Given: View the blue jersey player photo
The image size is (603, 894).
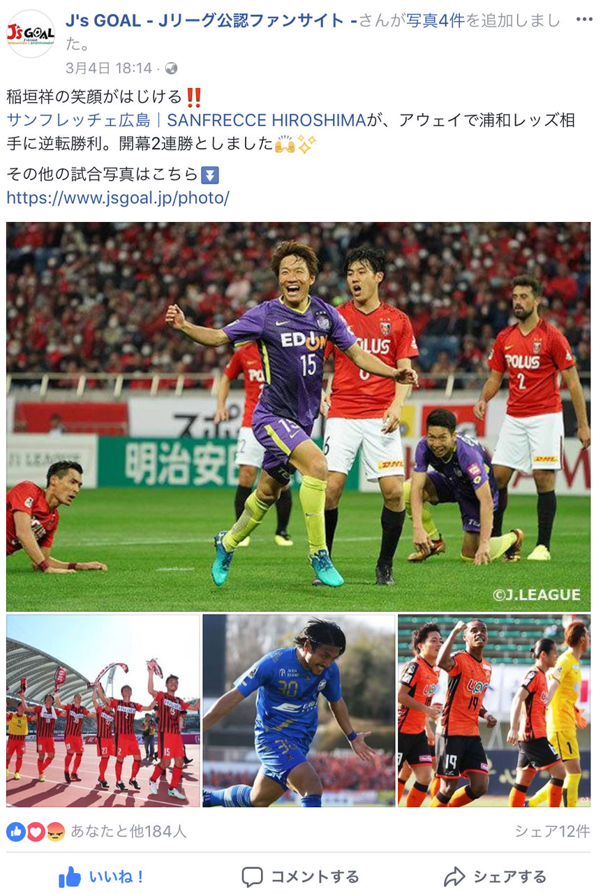Looking at the screenshot, I should coord(299,711).
